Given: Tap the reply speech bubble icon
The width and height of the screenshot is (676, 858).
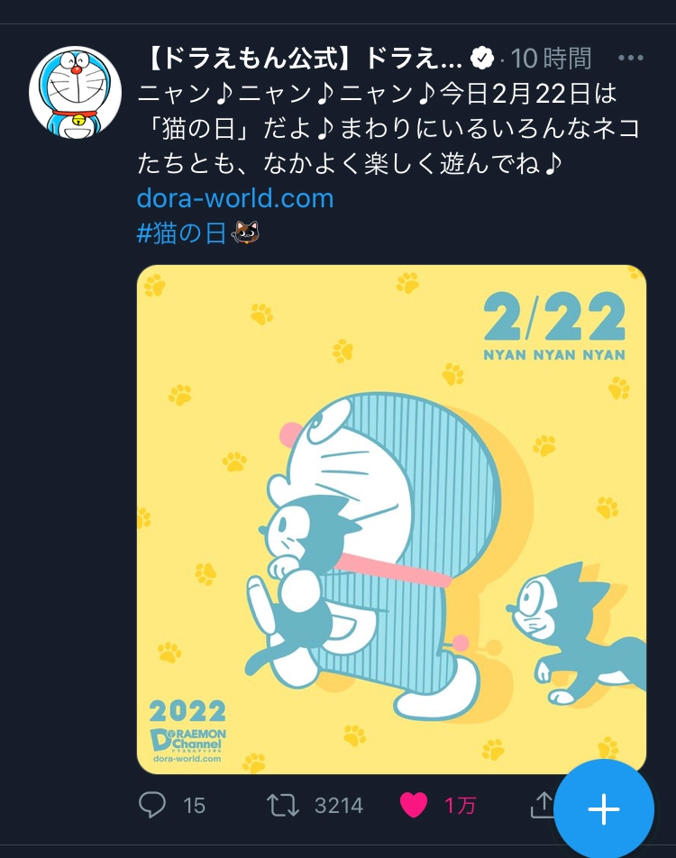Looking at the screenshot, I should (x=152, y=805).
